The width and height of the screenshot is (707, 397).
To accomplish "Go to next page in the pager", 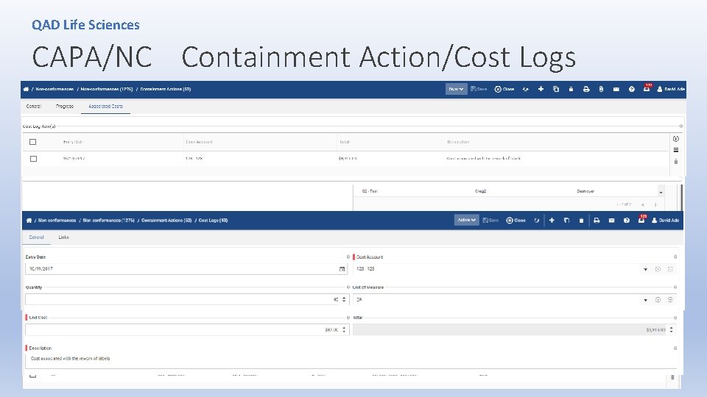I will 655,205.
